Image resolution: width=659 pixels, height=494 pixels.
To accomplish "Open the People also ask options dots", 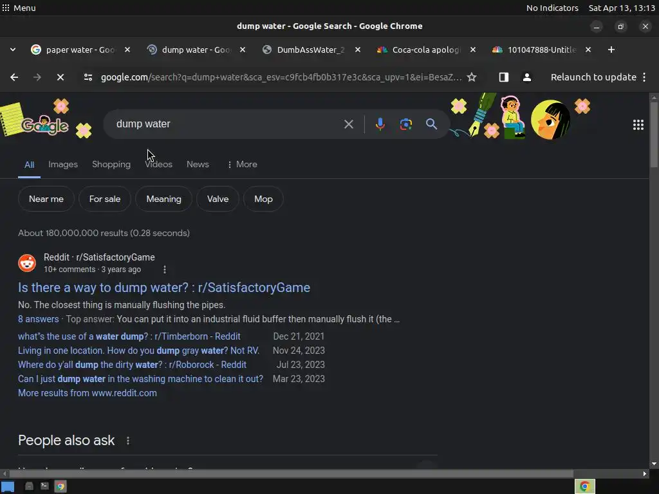I will pos(128,441).
